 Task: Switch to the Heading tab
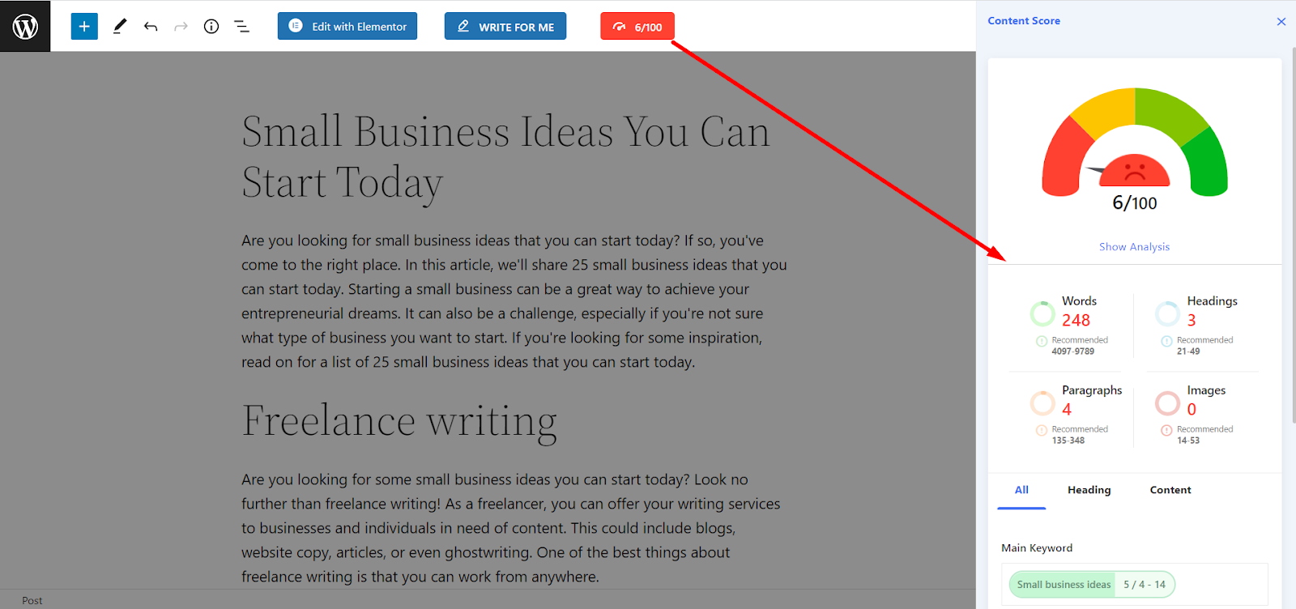[1089, 490]
